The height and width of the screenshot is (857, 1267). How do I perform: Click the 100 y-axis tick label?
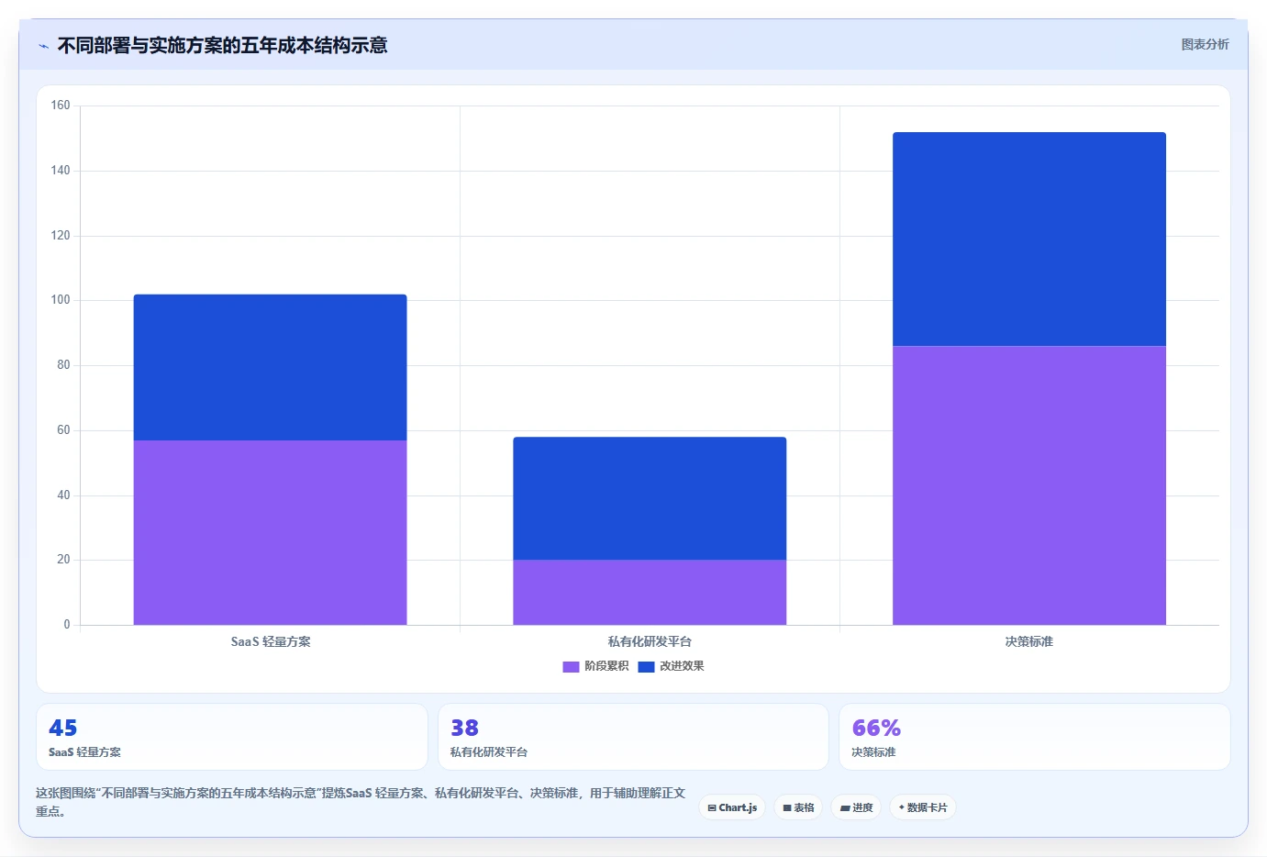coord(61,300)
